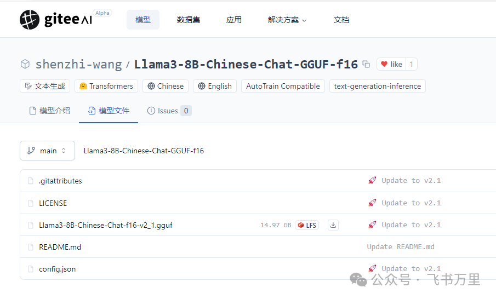Image resolution: width=496 pixels, height=299 pixels.
Task: Go to 数据集 in the top navigation
Action: pos(189,20)
